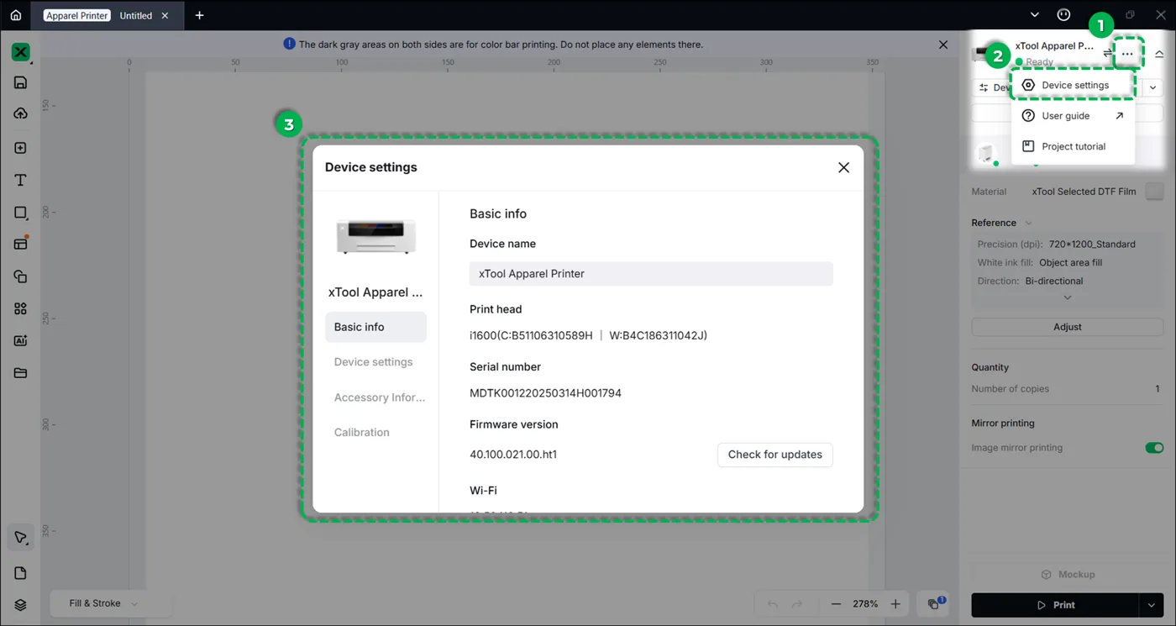The height and width of the screenshot is (626, 1176).
Task: Click firmware version 40.100.021.00.ht1
Action: click(513, 455)
